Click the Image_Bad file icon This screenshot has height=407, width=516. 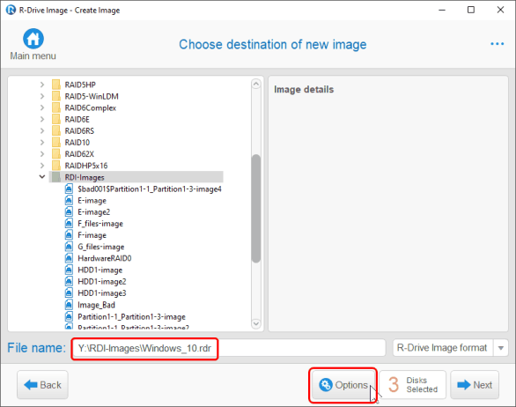[x=69, y=305]
